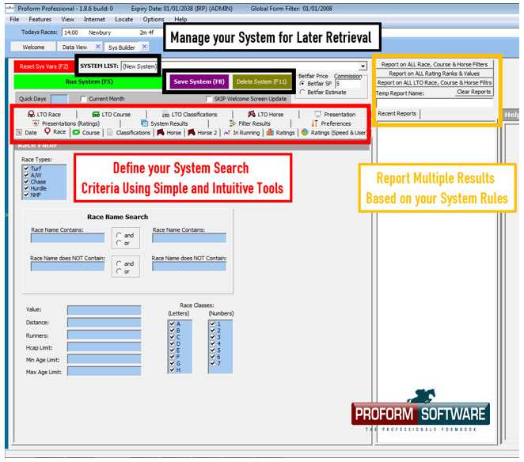Toggle SKIP Welcome Screen Update checkbox
Screen dimensions: 524x462
[x=209, y=99]
